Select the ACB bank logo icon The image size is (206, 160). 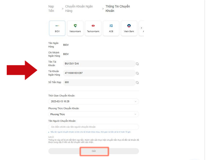pyautogui.click(x=111, y=26)
